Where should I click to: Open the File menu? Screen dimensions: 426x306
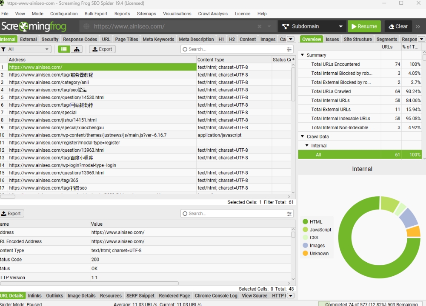pos(5,14)
